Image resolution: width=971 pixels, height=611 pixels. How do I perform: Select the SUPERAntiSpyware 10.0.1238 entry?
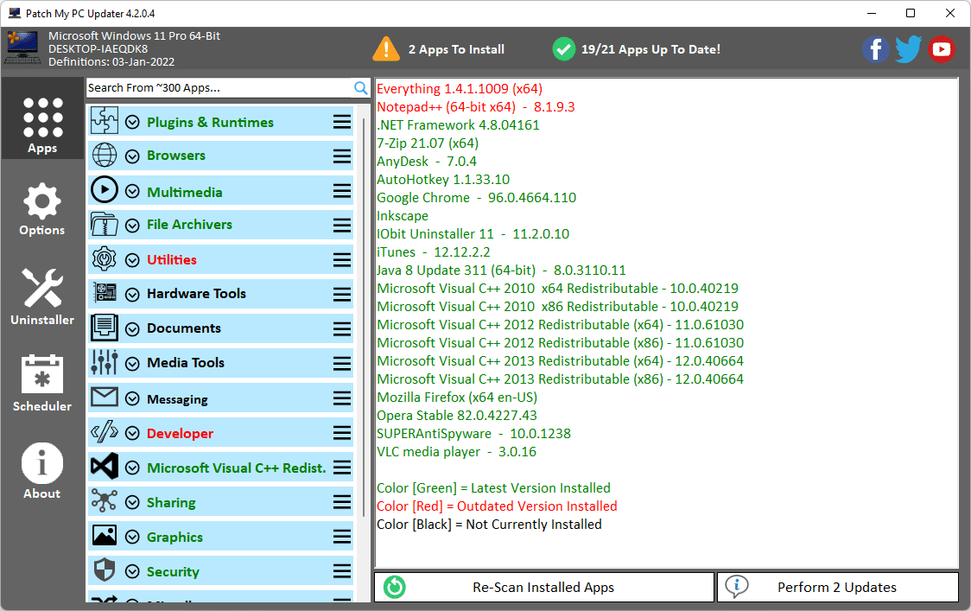473,434
